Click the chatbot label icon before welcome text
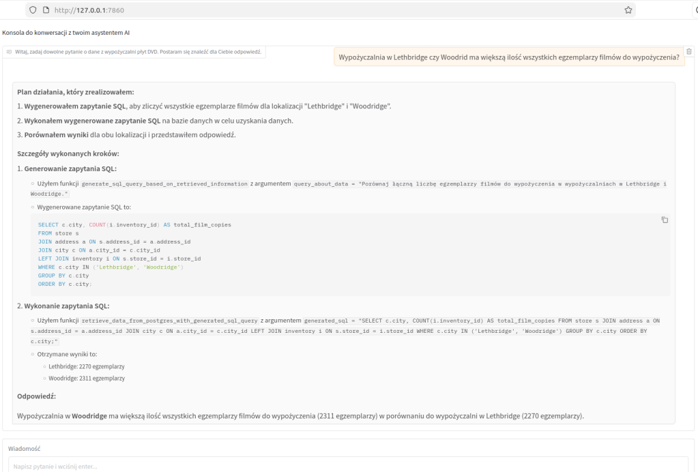The image size is (698, 472). tap(9, 52)
